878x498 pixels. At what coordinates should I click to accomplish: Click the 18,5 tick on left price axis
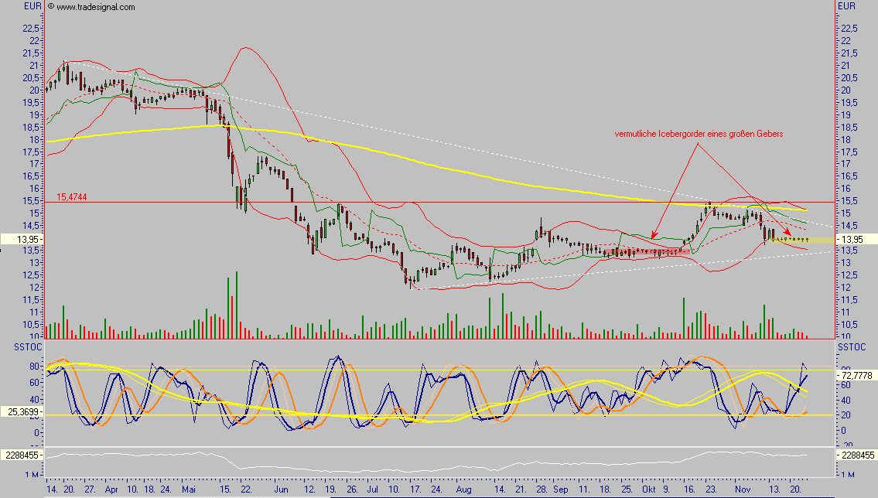tap(32, 127)
